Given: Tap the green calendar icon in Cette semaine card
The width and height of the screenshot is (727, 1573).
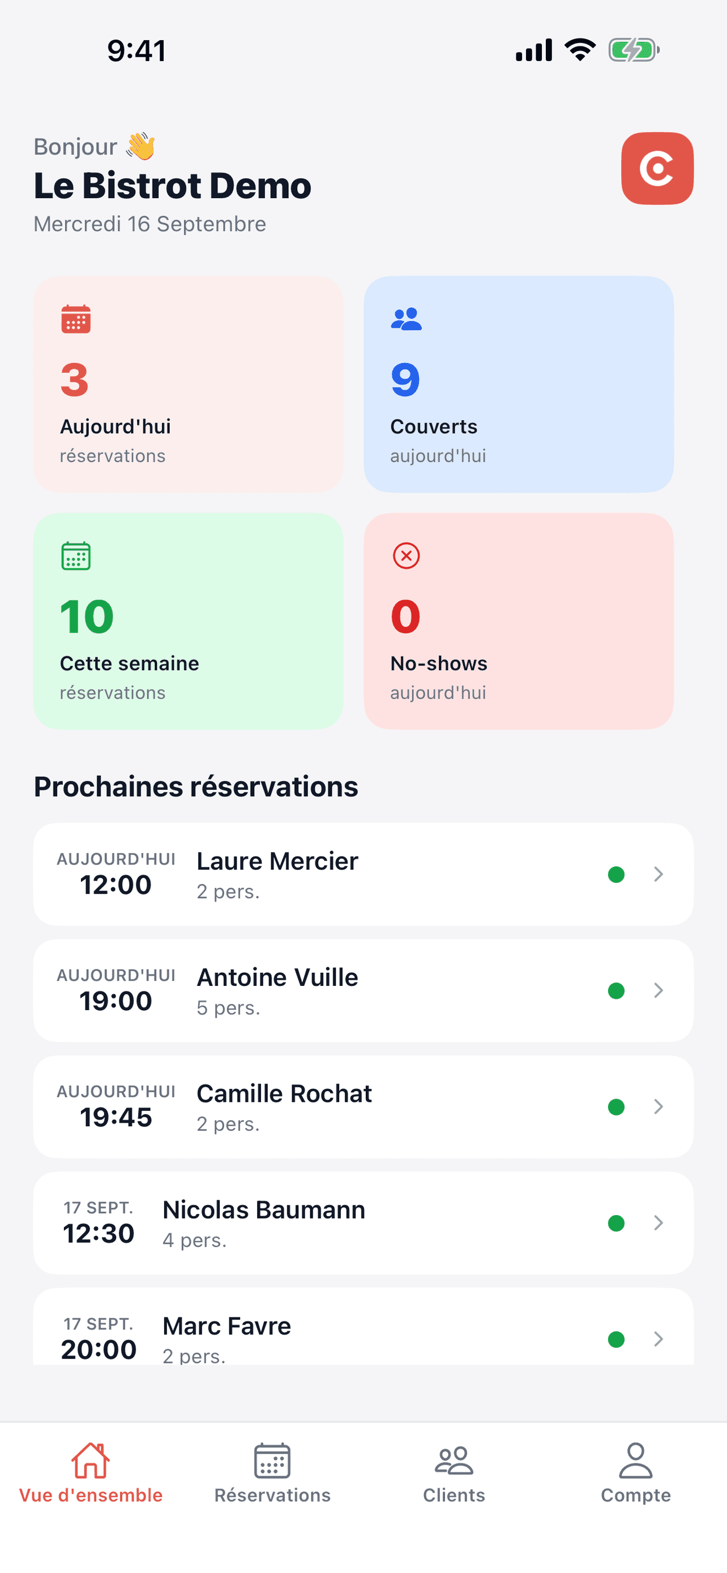Looking at the screenshot, I should click(76, 555).
